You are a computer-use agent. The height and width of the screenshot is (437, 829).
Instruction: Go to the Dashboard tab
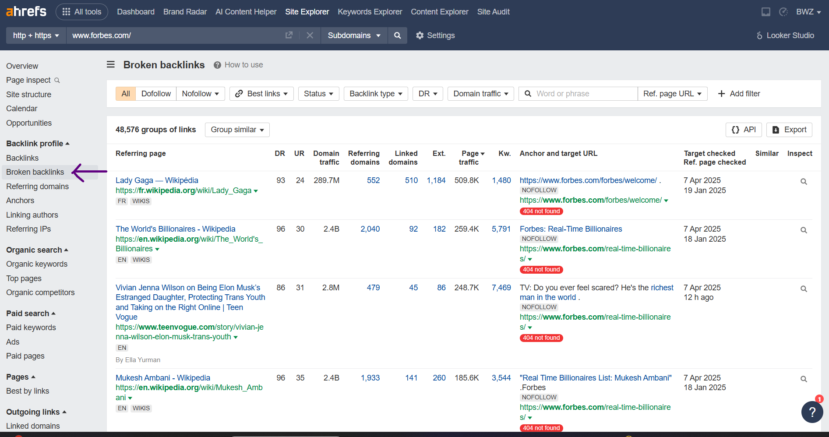pyautogui.click(x=136, y=12)
